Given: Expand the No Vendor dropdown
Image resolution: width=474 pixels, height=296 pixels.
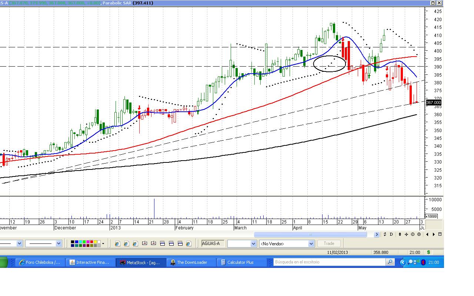Looking at the screenshot, I should click(311, 243).
